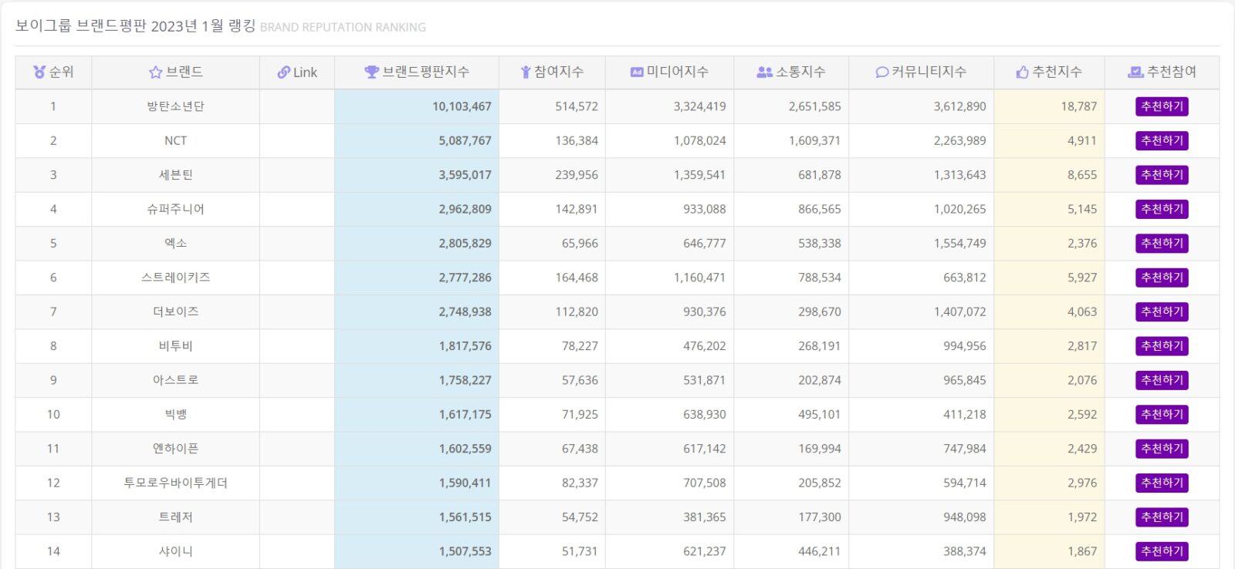Select the 엔하이픈 brand name
Image resolution: width=1235 pixels, height=569 pixels.
176,449
